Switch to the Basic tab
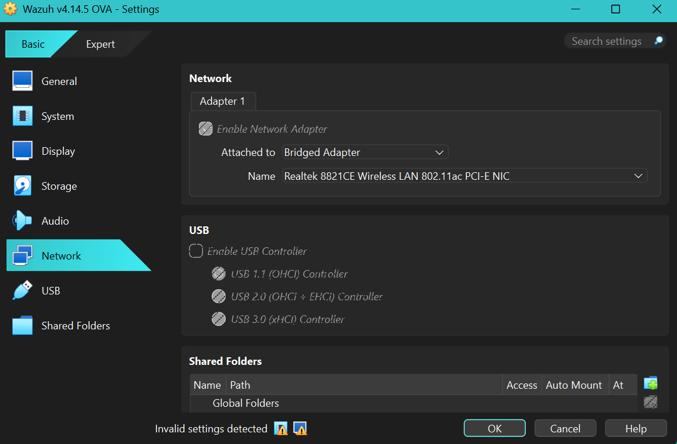The image size is (677, 444). coord(33,44)
